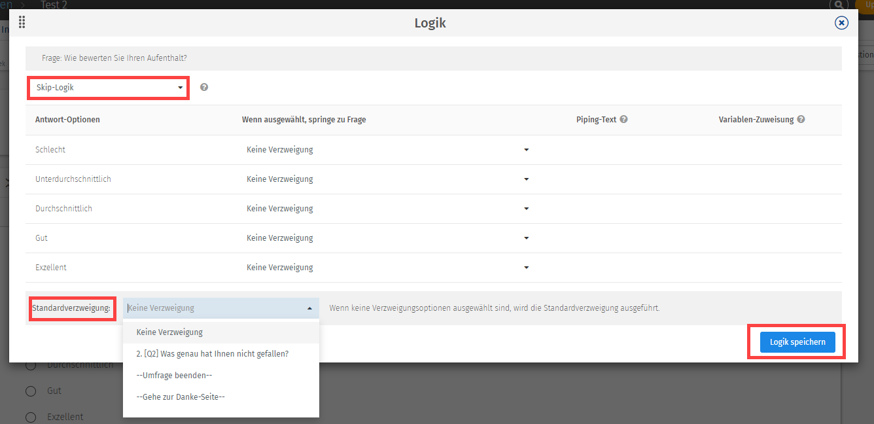874x424 pixels.
Task: Close the Logik dialog
Action: [841, 23]
